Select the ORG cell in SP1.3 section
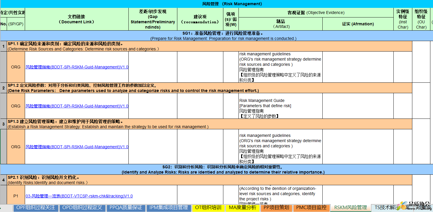Image resolution: width=433 pixels, height=212 pixels. [16, 147]
